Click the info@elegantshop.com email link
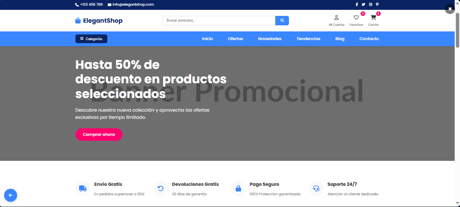Screen dimensions: 460x207 (x=133, y=5)
